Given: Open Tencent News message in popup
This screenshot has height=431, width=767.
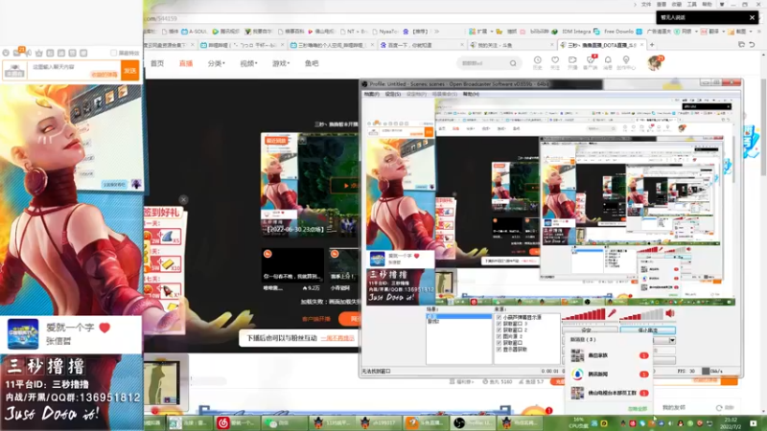Looking at the screenshot, I should [610, 374].
